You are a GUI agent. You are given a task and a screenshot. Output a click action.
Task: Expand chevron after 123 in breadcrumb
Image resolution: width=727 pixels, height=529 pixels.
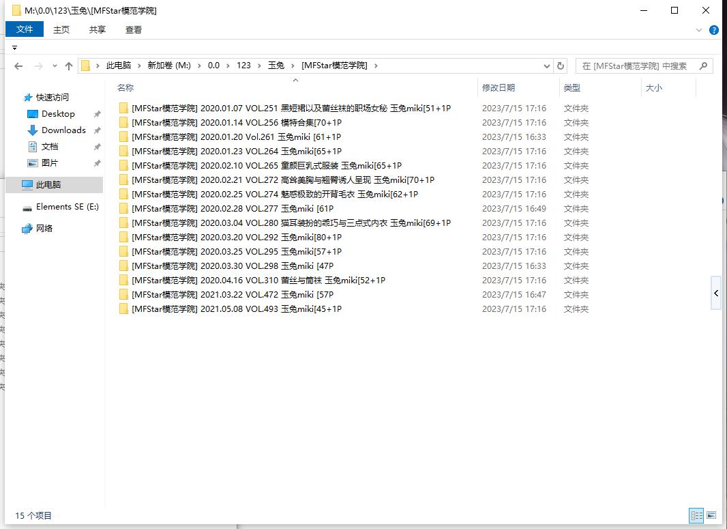click(x=259, y=66)
